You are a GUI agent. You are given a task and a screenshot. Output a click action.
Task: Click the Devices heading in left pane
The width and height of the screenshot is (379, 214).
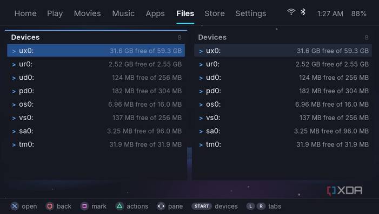pyautogui.click(x=25, y=37)
